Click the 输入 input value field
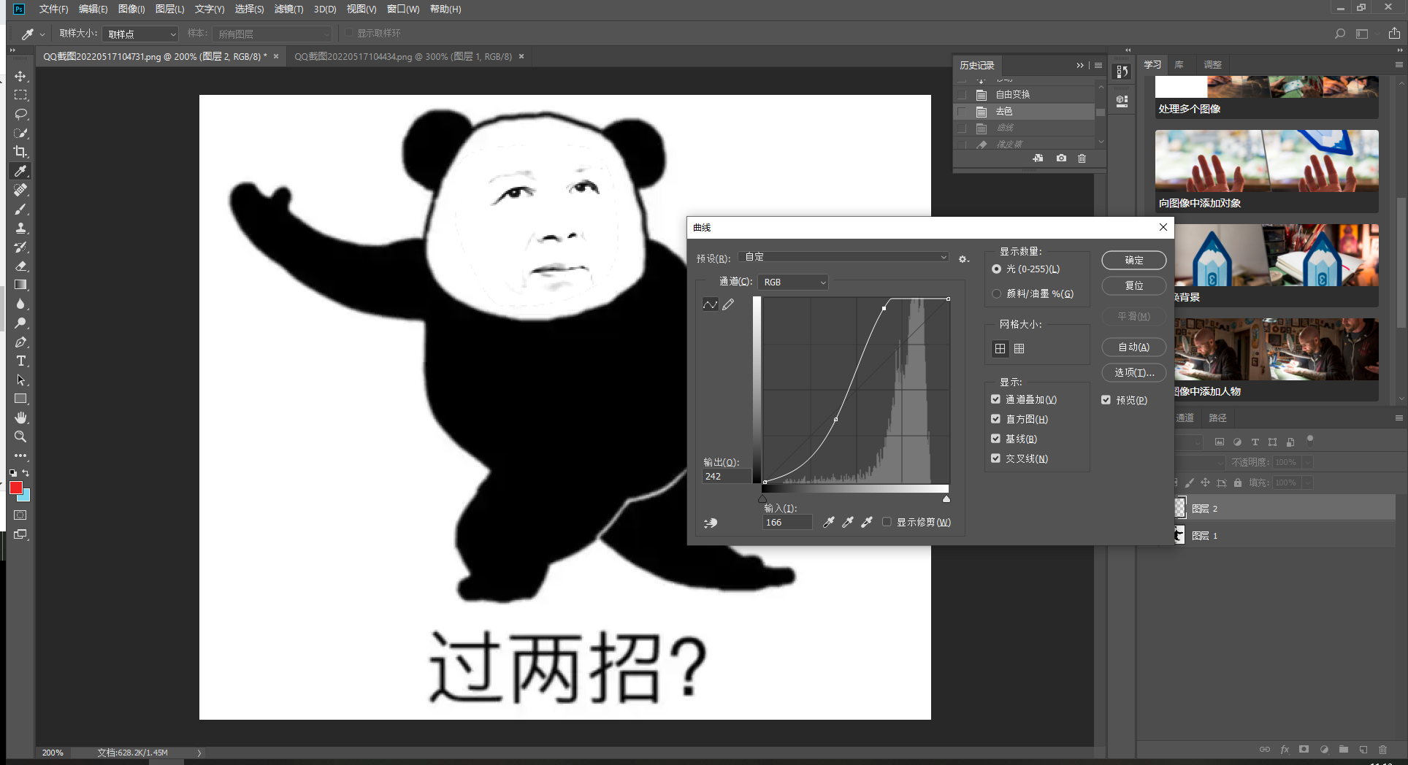The height and width of the screenshot is (765, 1408). click(787, 522)
